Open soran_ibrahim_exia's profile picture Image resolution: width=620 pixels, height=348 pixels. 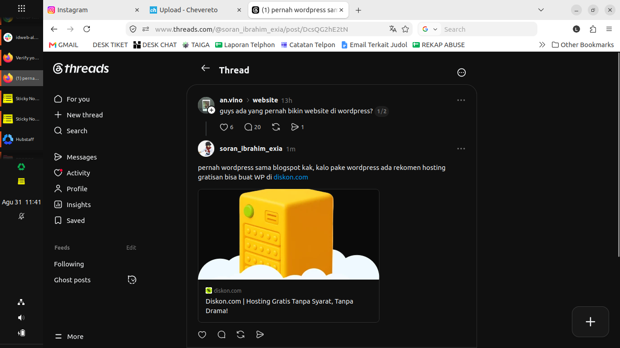click(206, 149)
